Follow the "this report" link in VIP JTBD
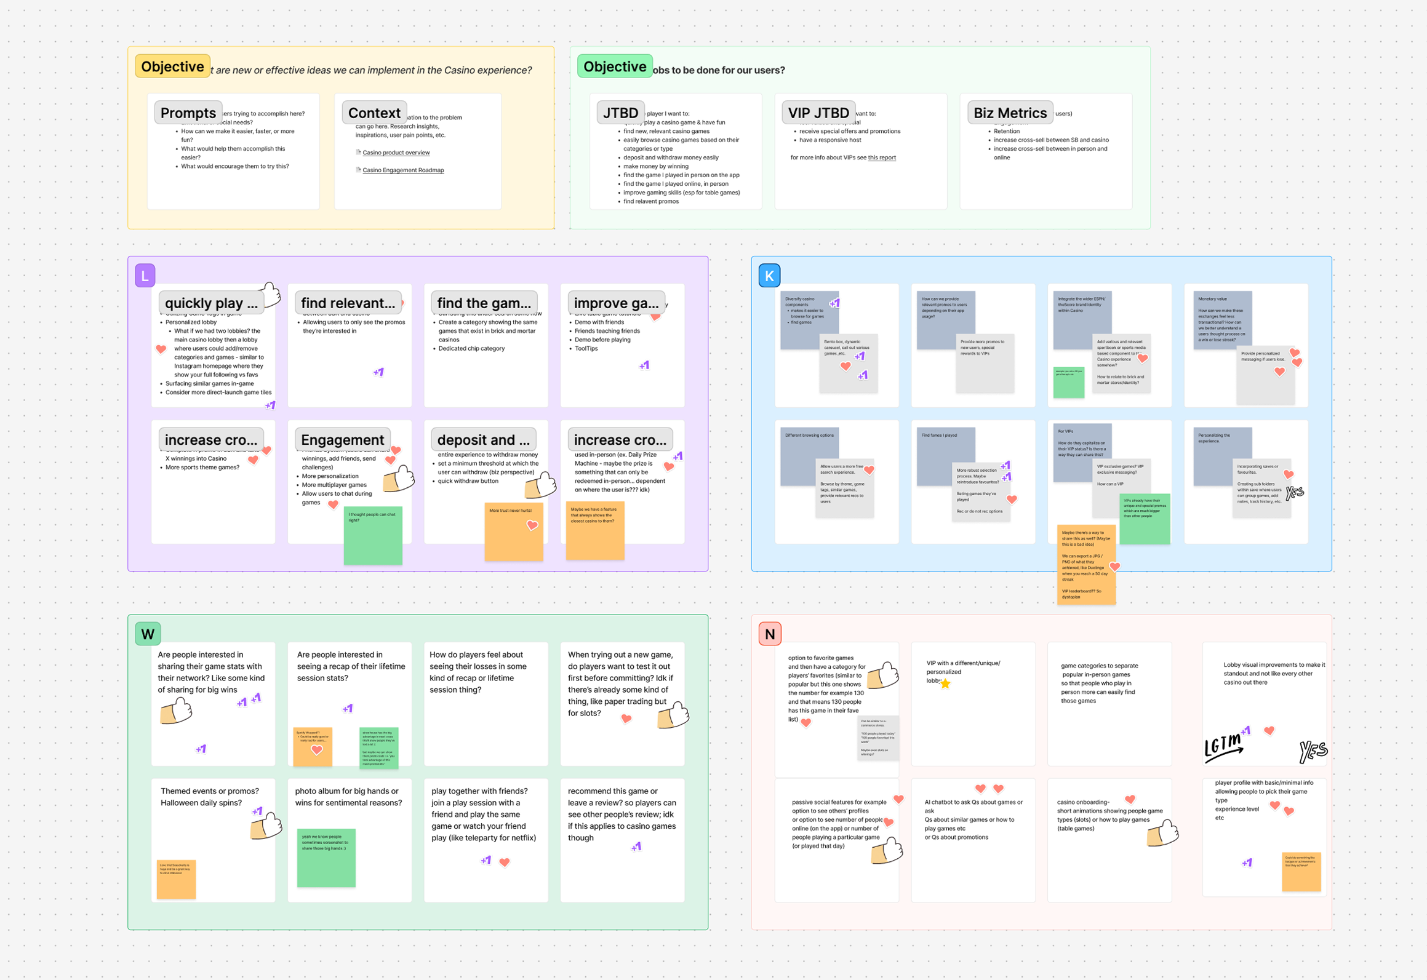1427x980 pixels. point(882,157)
